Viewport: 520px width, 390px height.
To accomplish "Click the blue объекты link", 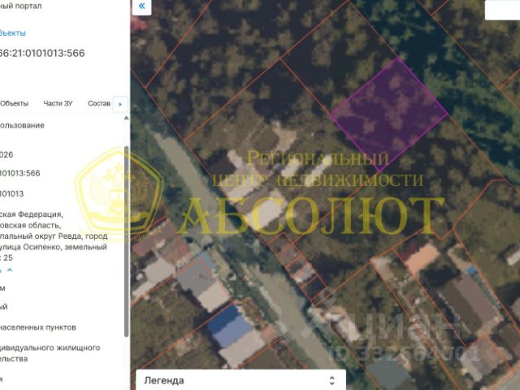I will (x=13, y=33).
